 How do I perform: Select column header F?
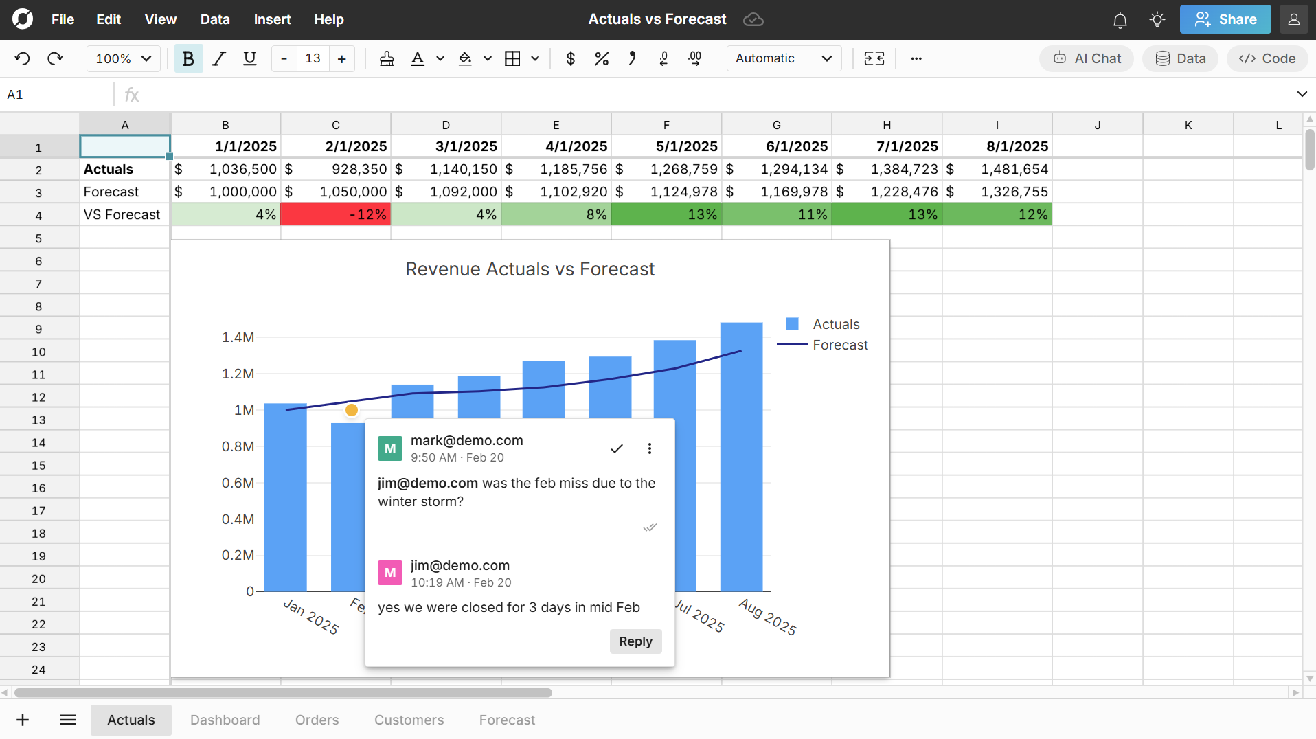click(x=666, y=125)
